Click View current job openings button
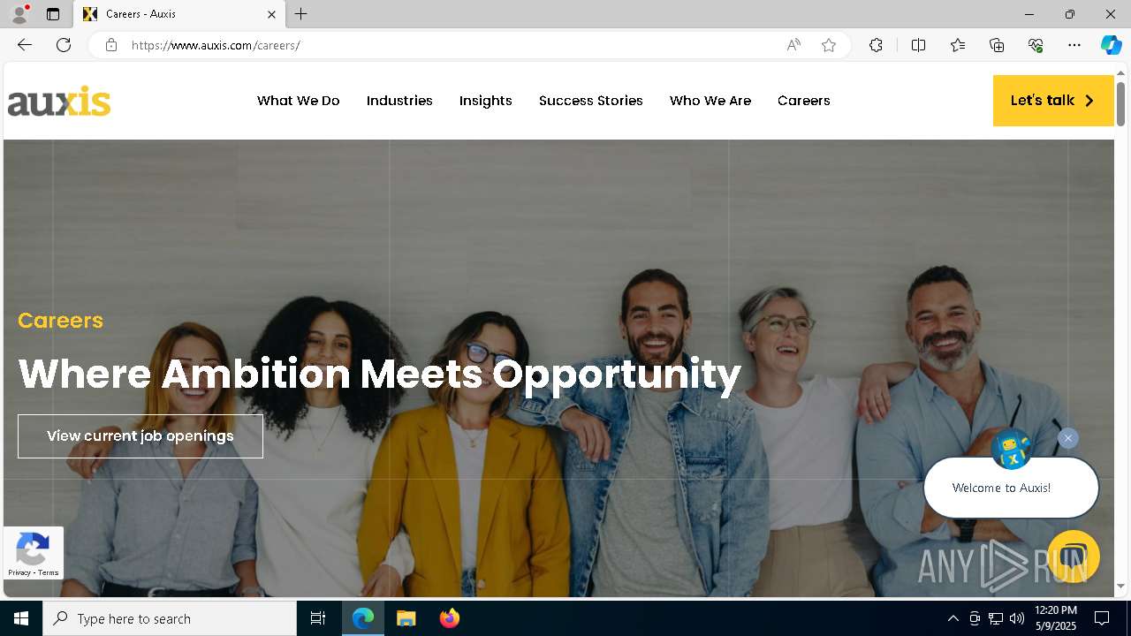This screenshot has width=1131, height=636. coord(140,436)
